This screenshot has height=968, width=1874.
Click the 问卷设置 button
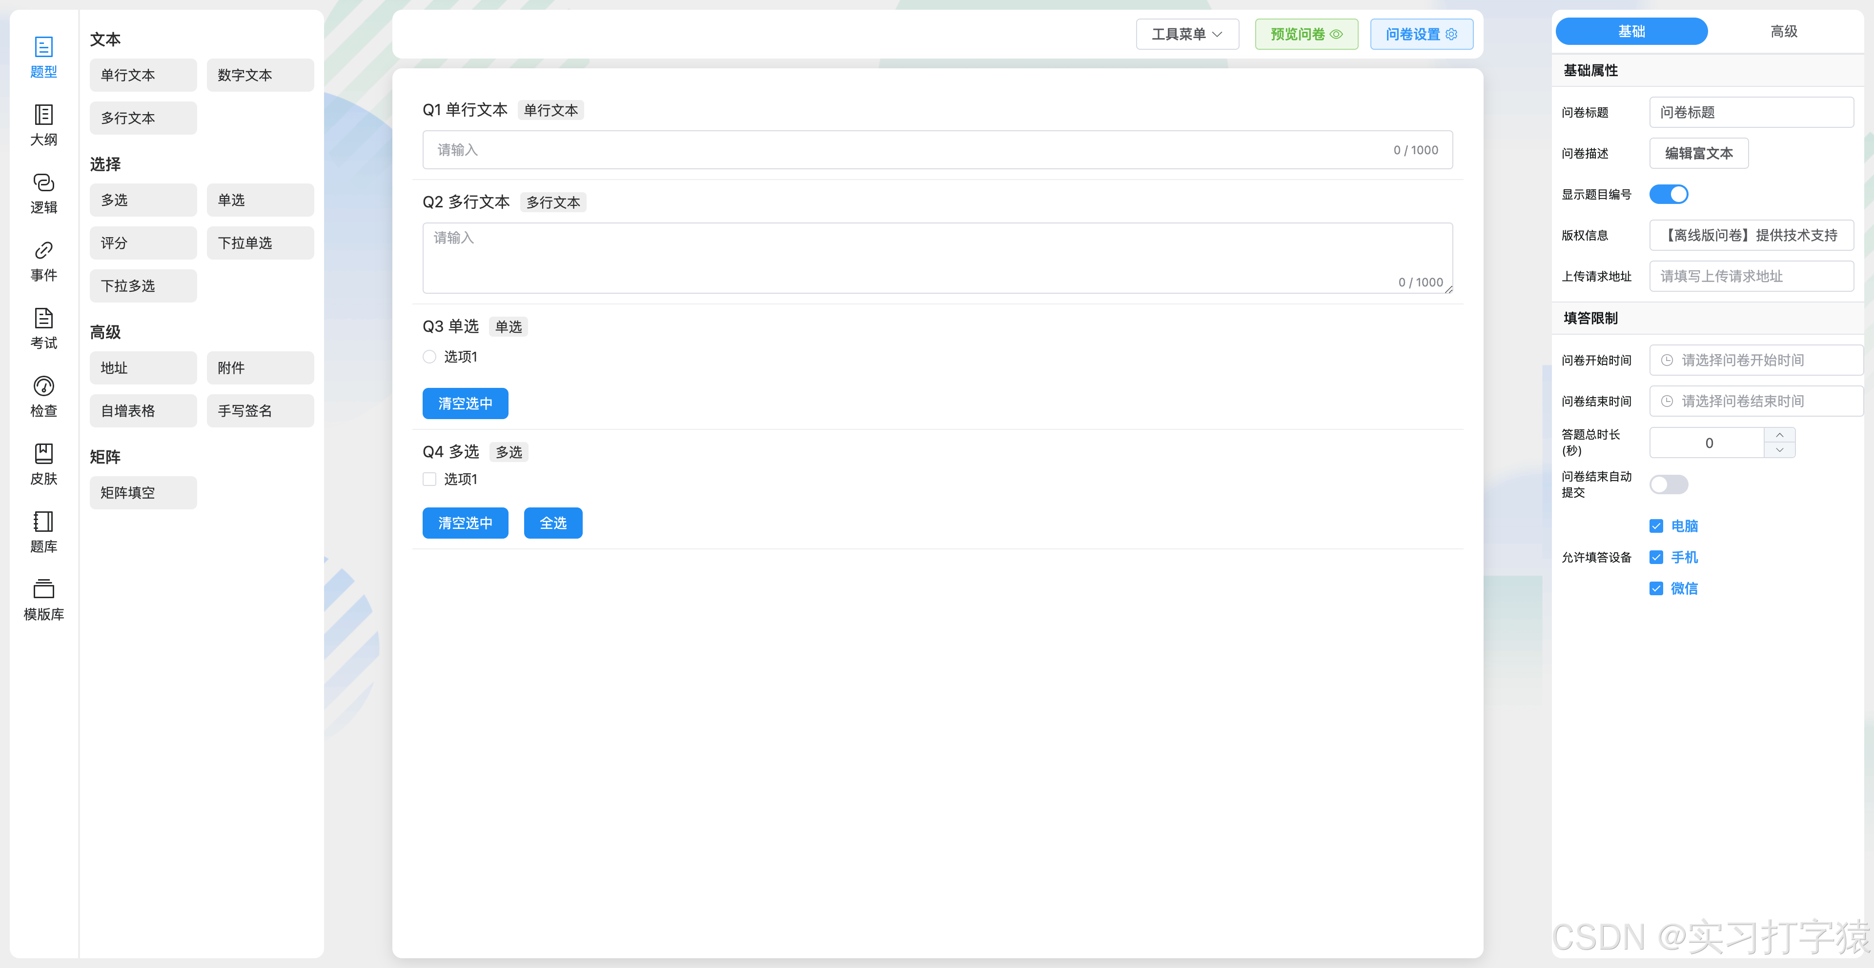coord(1422,34)
